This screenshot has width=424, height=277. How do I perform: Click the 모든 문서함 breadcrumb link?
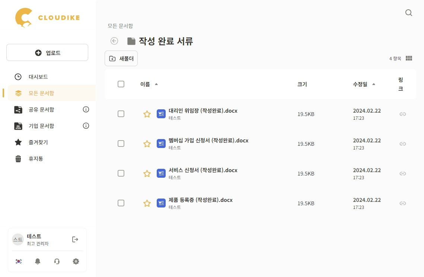click(x=120, y=26)
